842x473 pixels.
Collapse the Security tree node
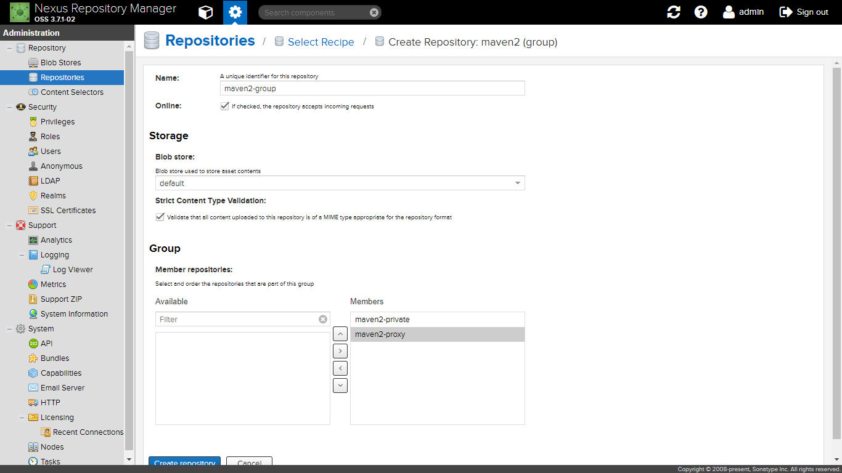click(x=9, y=107)
